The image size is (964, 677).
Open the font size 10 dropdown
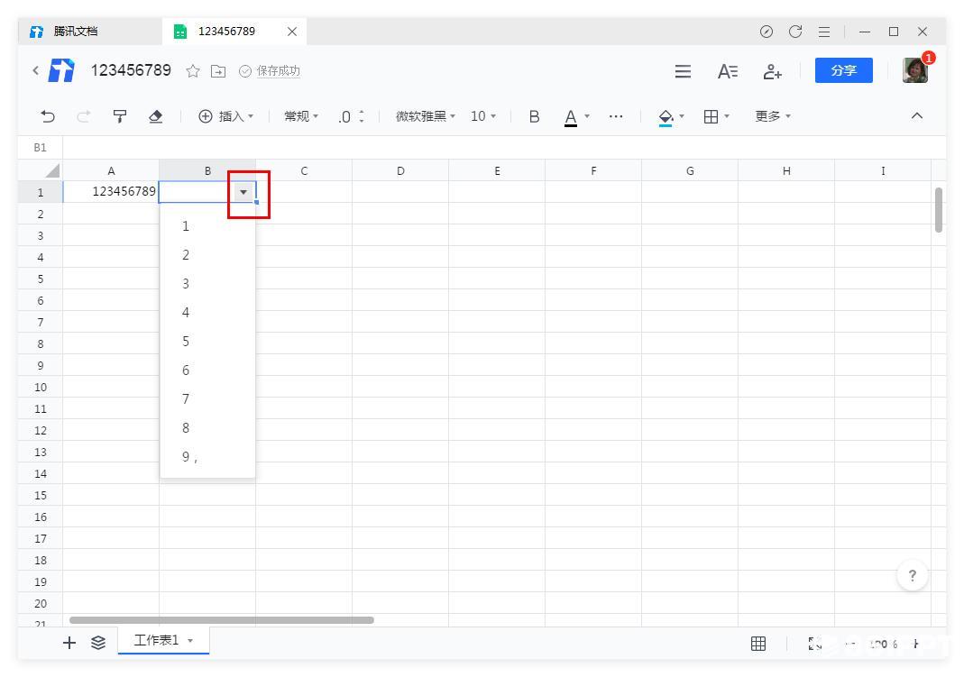pyautogui.click(x=483, y=116)
